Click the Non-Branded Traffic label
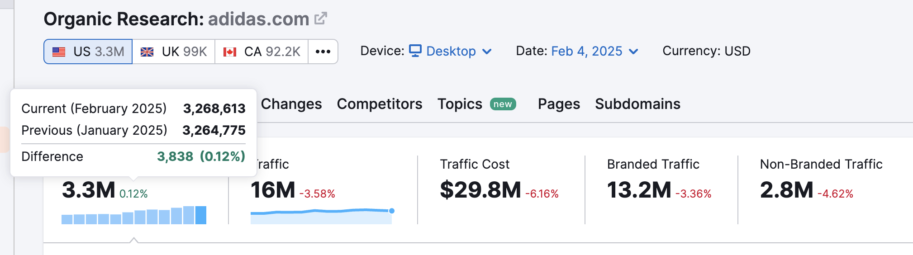913x255 pixels. (x=821, y=164)
